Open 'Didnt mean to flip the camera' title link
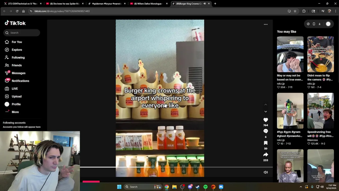The height and width of the screenshot is (191, 339). (x=320, y=77)
